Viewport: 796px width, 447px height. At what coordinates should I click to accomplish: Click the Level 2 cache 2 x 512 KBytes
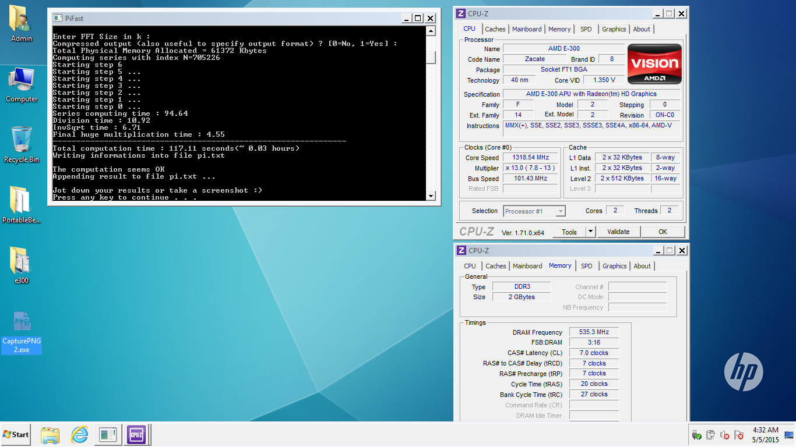622,178
